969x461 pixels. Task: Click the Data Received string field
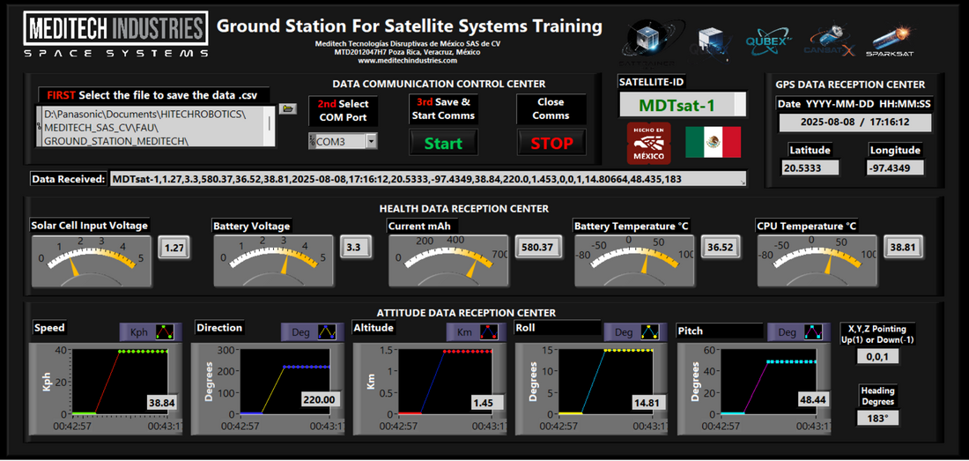coord(427,179)
